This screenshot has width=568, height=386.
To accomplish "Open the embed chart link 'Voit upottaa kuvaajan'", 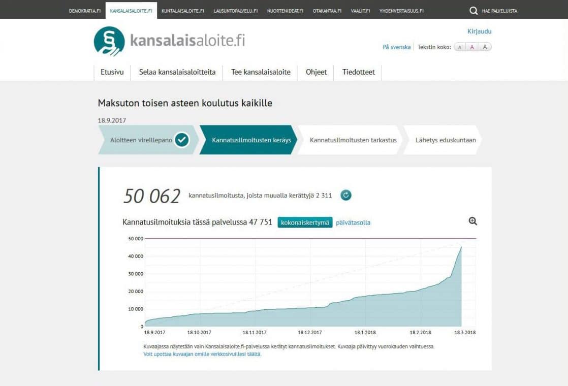I will click(202, 354).
